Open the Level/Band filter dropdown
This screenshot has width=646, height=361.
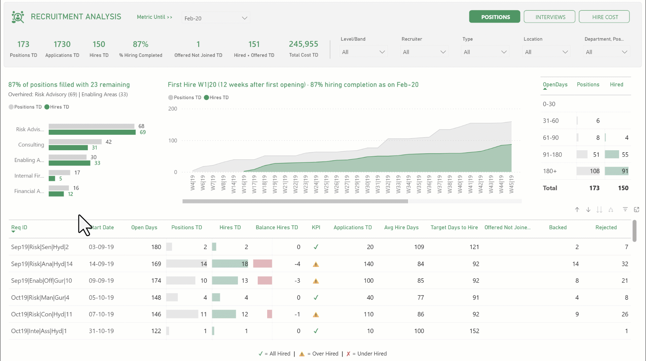click(x=363, y=52)
